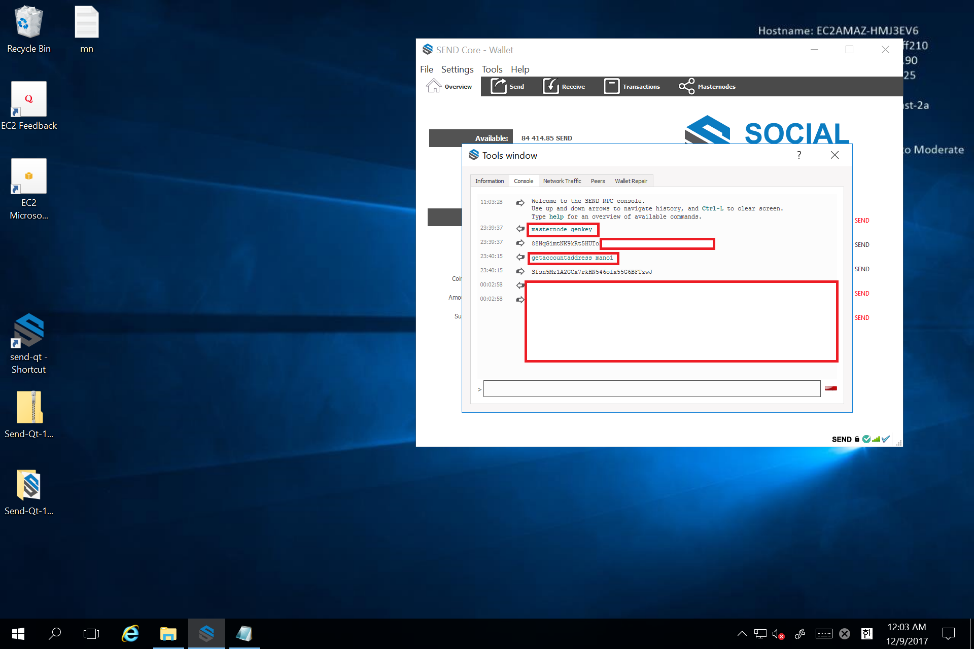
Task: Click the muted volume tray icon
Action: 778,634
